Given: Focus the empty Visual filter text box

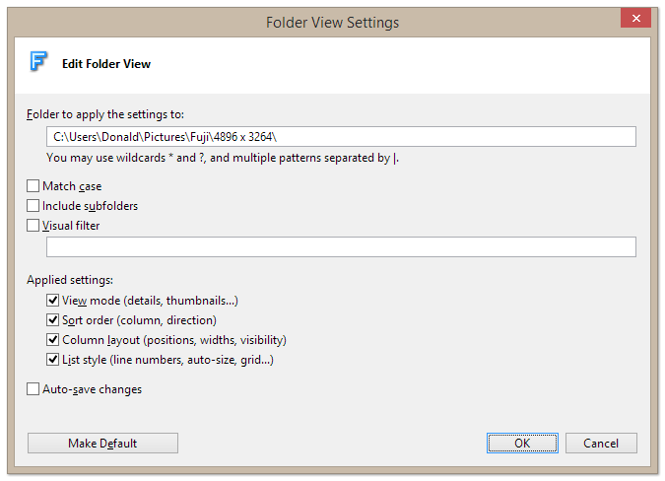Looking at the screenshot, I should (341, 247).
